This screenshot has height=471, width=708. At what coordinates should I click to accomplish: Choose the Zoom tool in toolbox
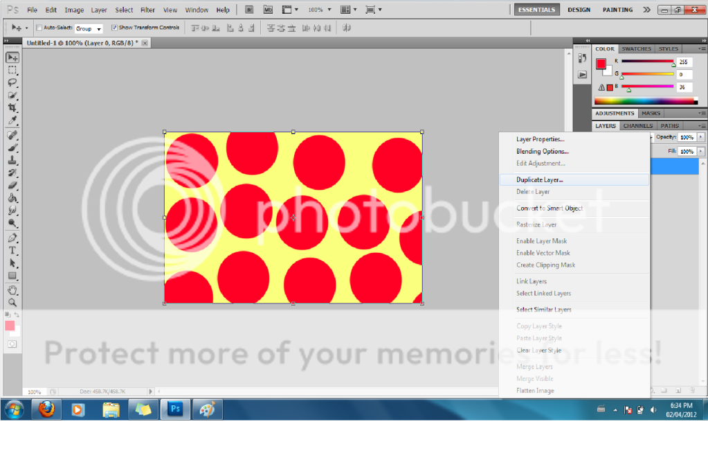12,303
